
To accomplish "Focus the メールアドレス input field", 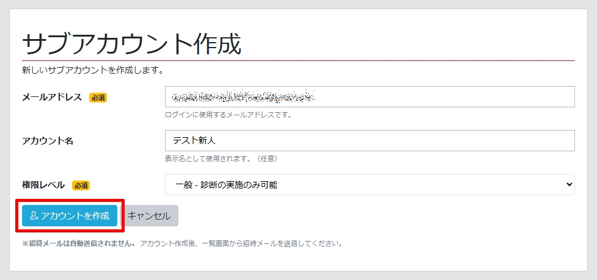I will point(369,96).
